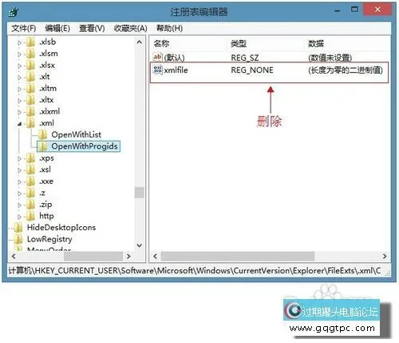399x343 pixels.
Task: Expand the .xltx key
Action: [19, 101]
